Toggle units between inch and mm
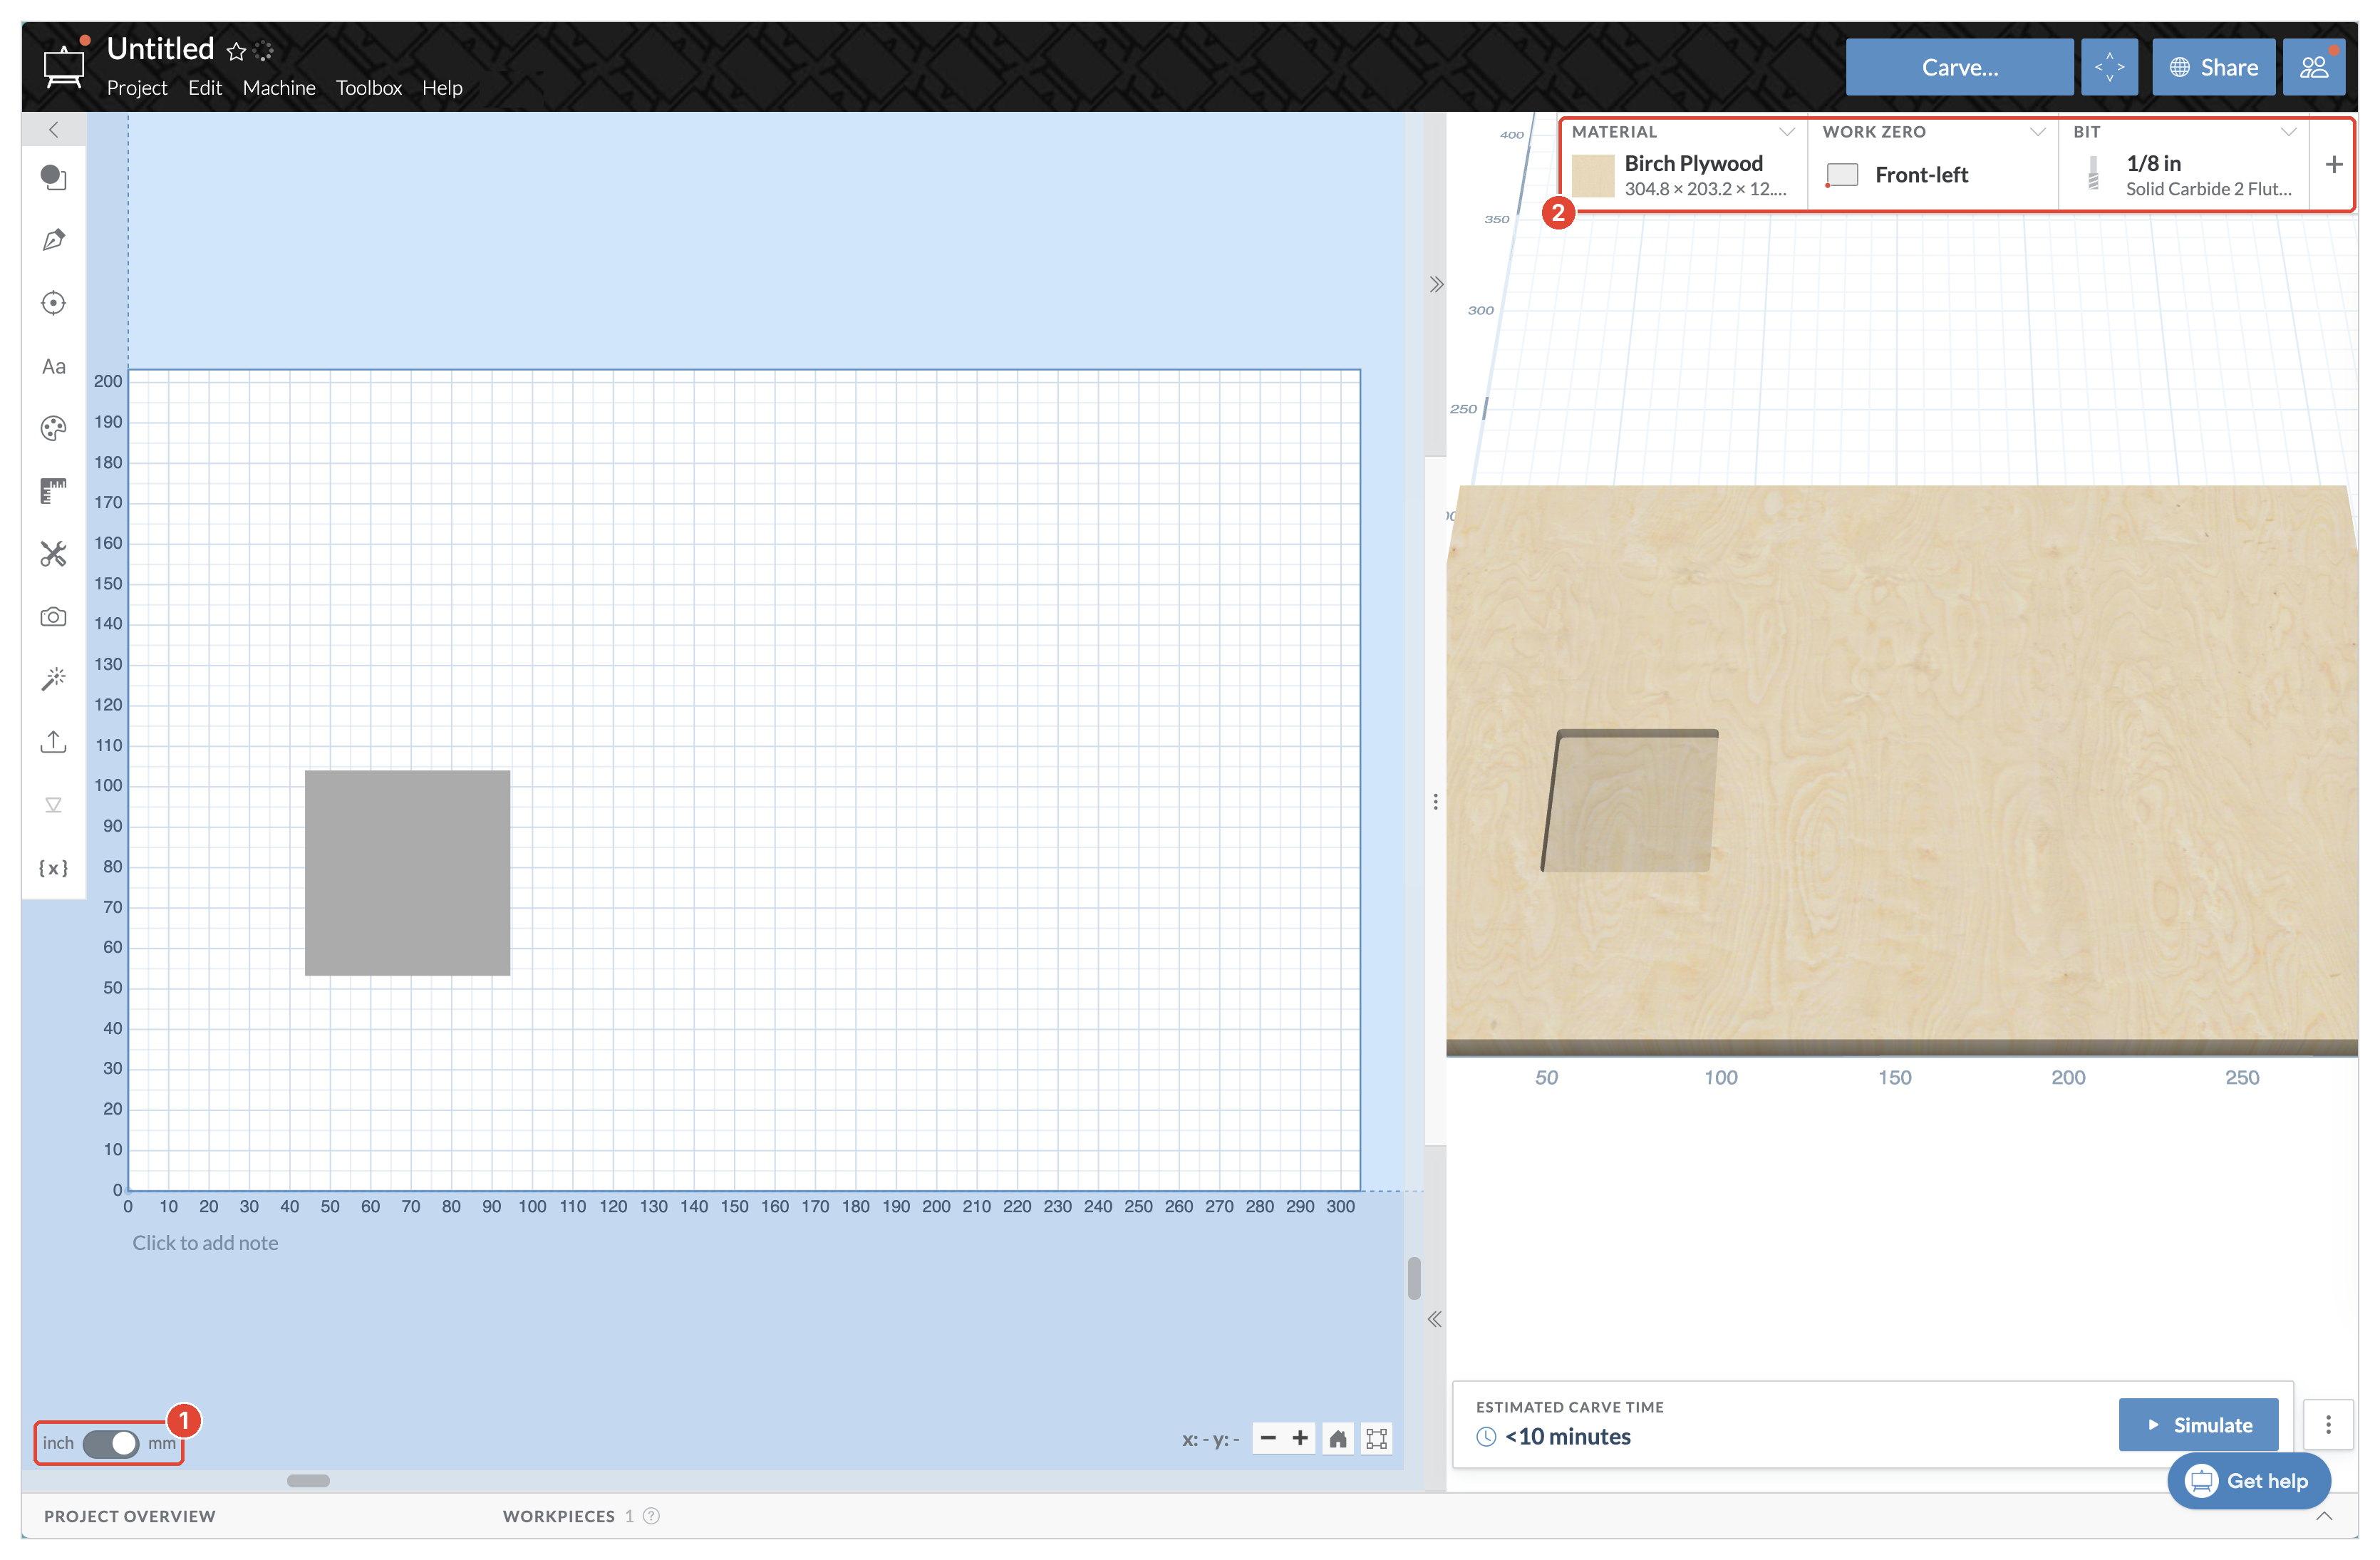Screen dimensions: 2380x1560 [x=110, y=1443]
